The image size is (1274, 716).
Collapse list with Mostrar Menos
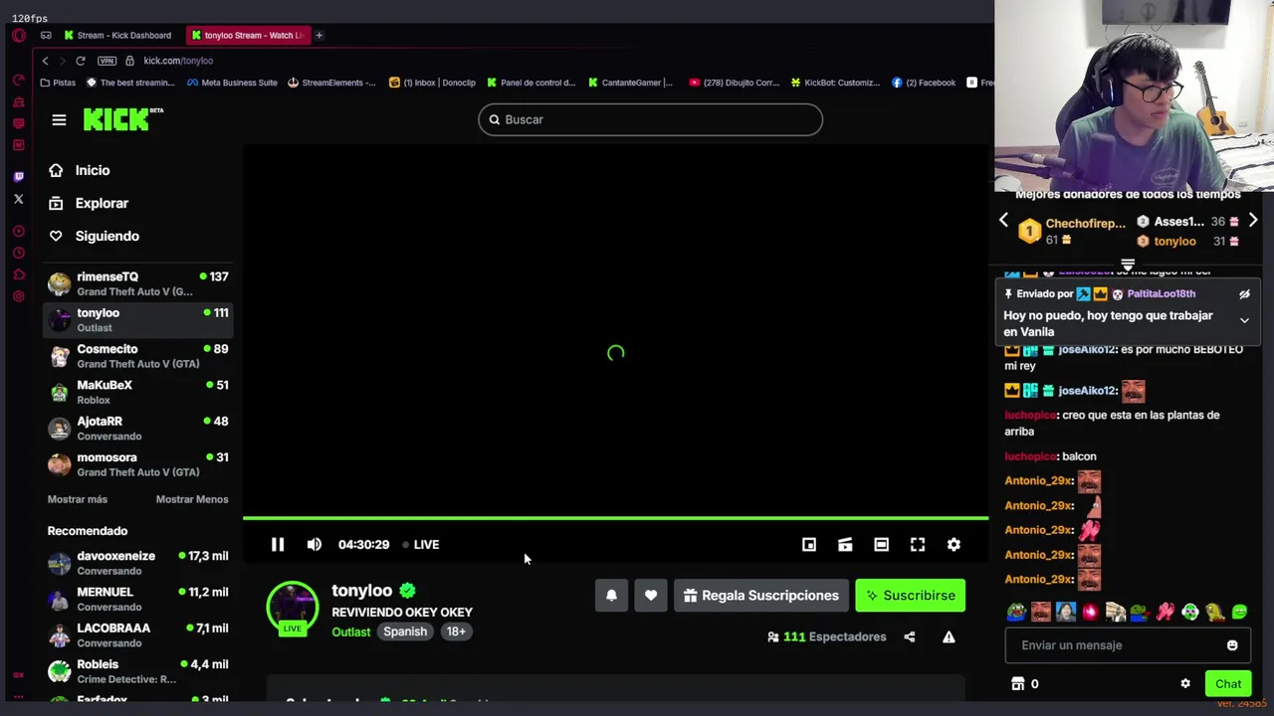point(192,499)
